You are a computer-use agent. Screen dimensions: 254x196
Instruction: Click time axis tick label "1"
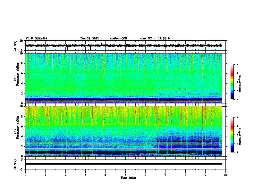pyautogui.click(x=45, y=175)
